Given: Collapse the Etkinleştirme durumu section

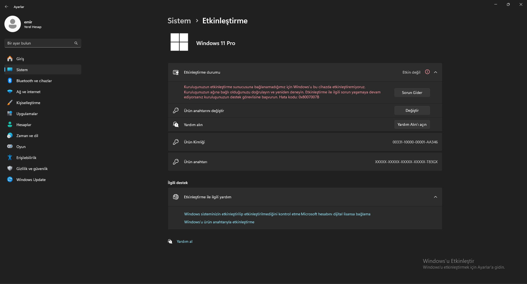Looking at the screenshot, I should [436, 72].
